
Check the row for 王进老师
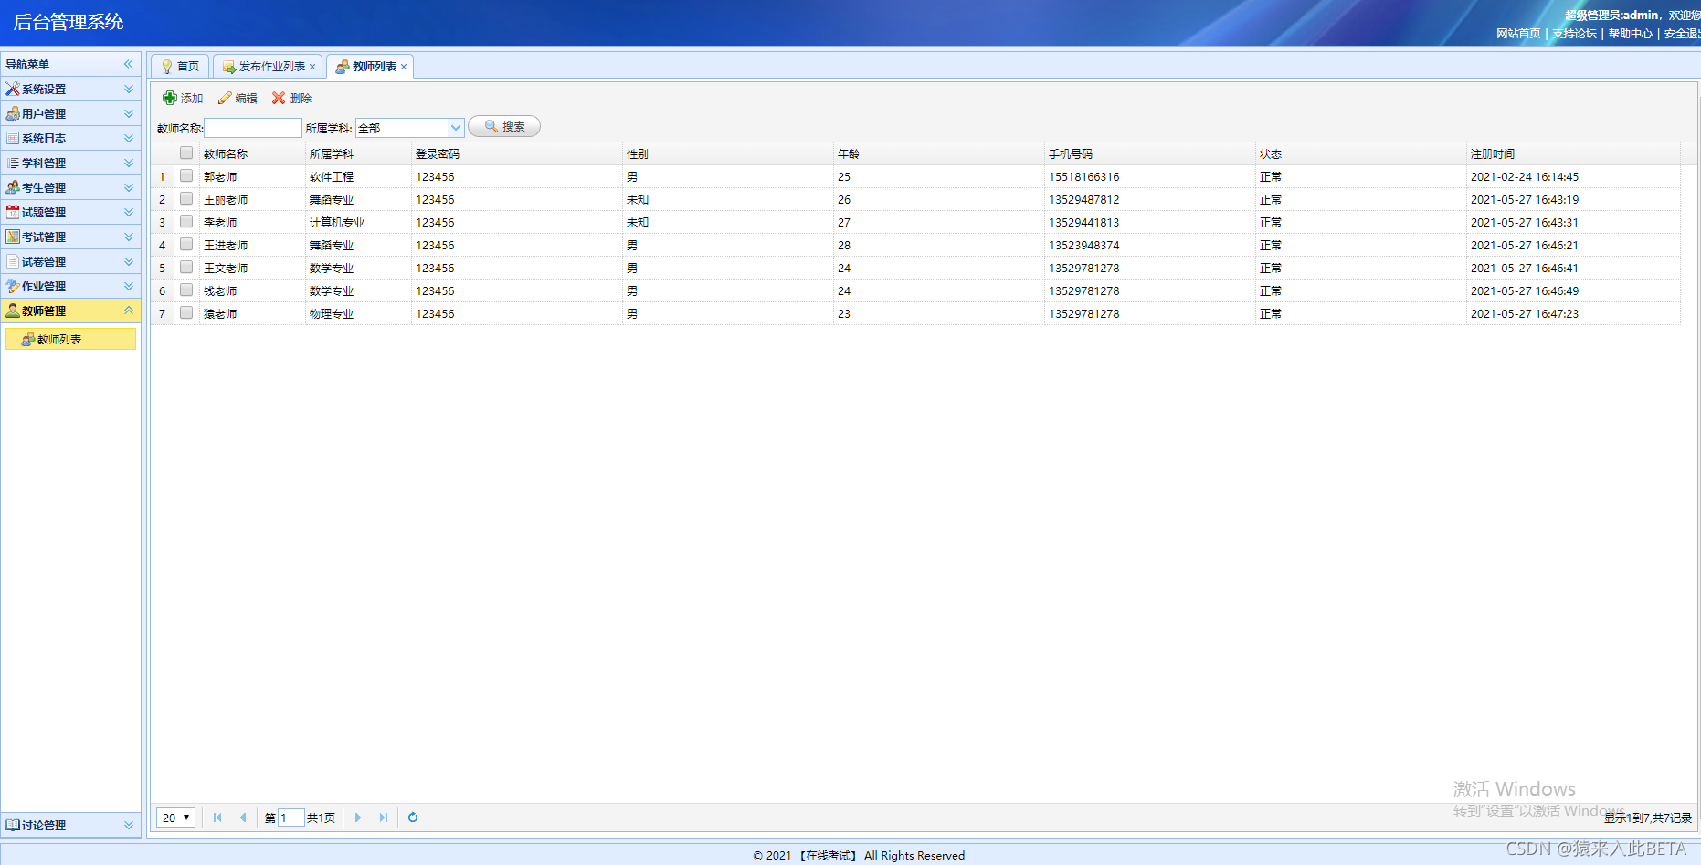[186, 244]
